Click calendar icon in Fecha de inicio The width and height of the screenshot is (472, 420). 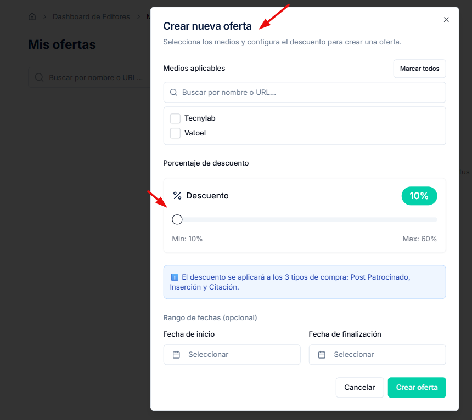[176, 355]
